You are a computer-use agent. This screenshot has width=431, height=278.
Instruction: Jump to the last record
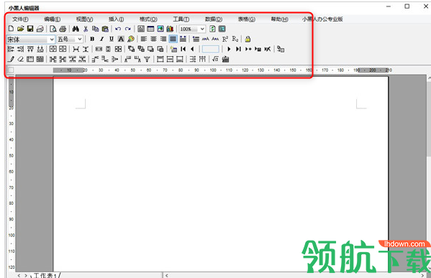click(x=238, y=49)
